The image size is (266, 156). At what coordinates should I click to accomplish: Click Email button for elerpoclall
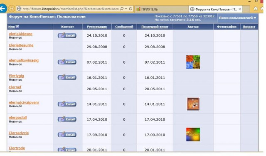coord(67,119)
